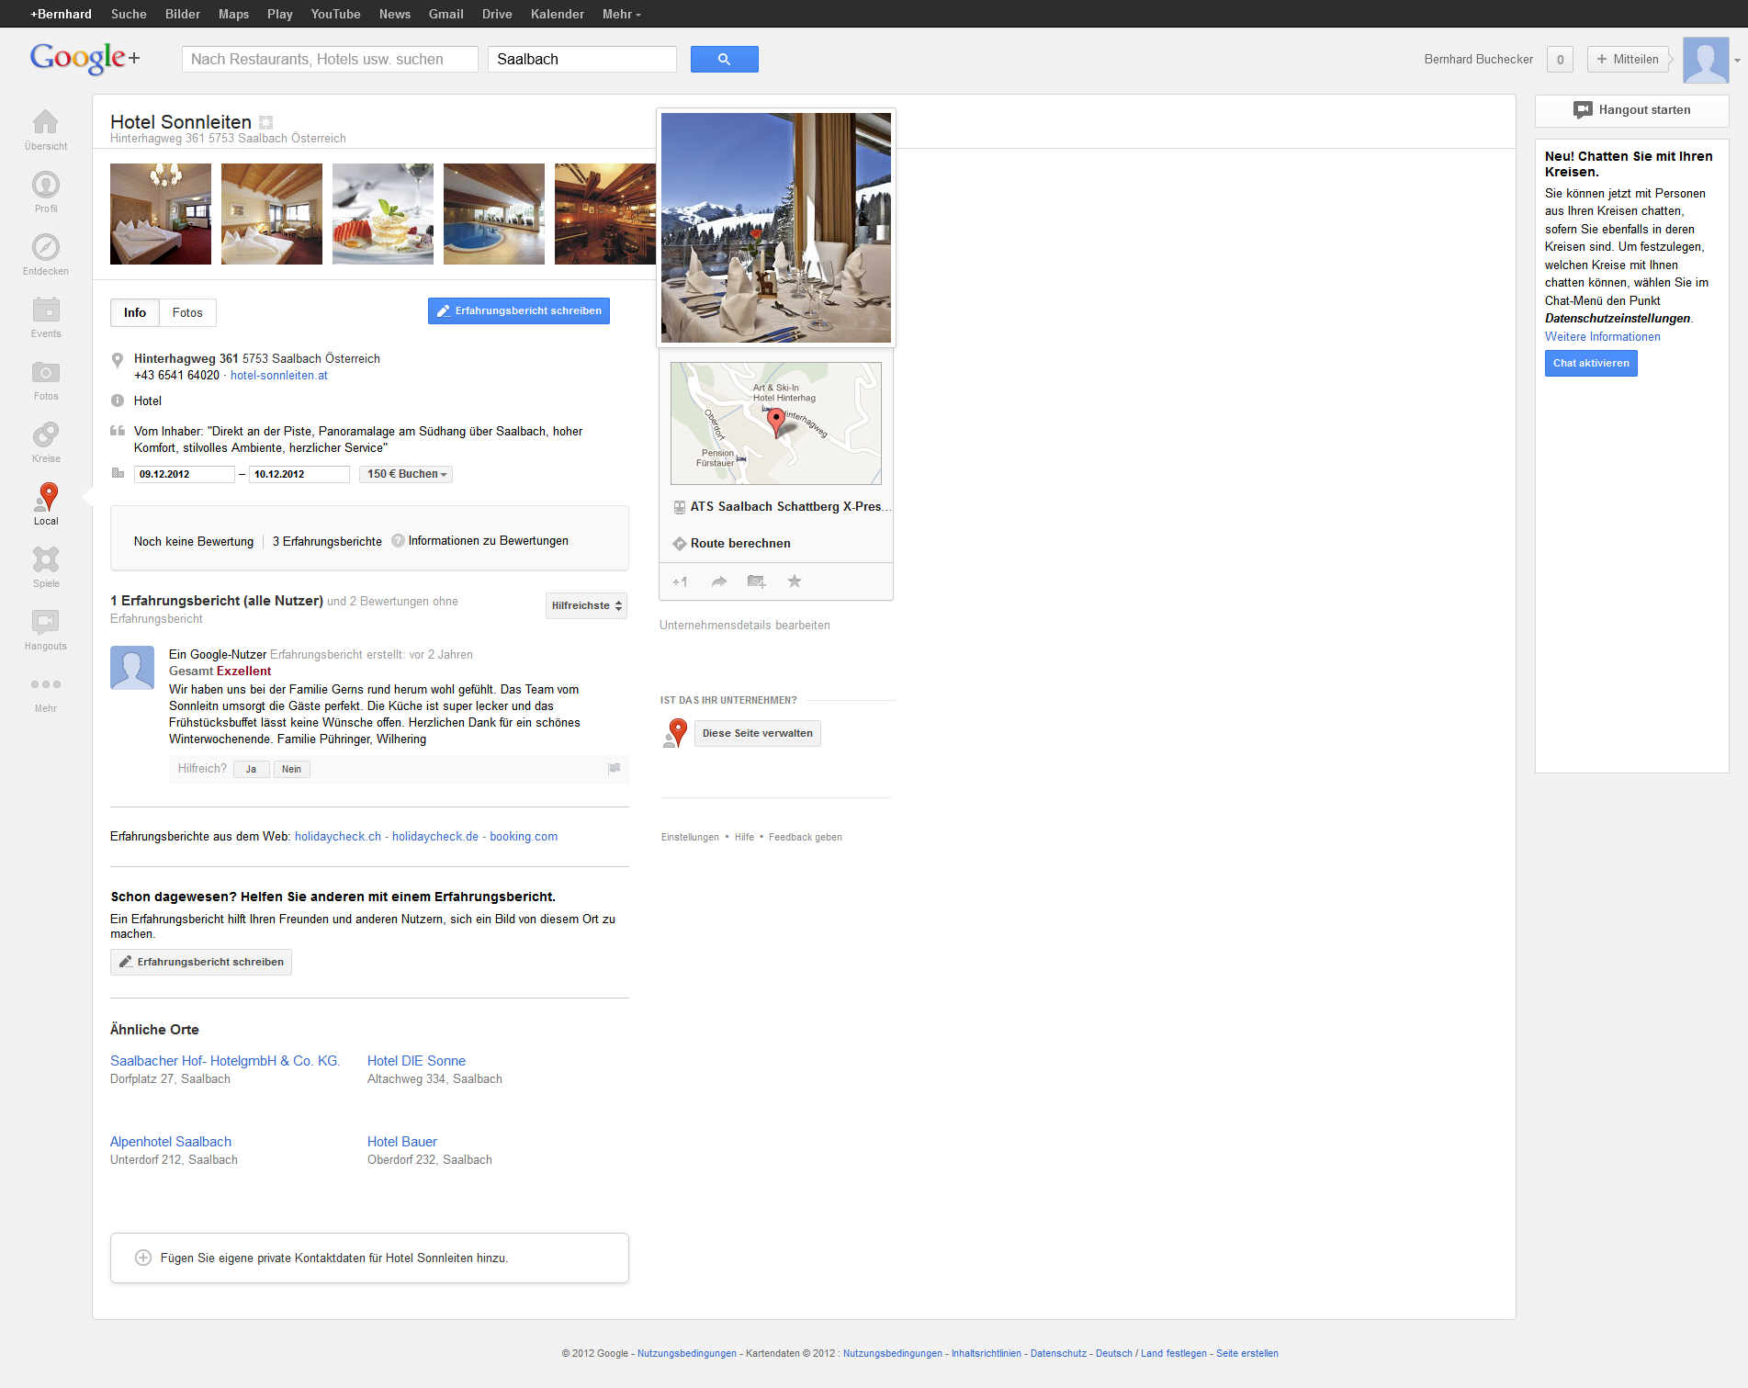Click the add photo camera icon
The image size is (1748, 1388).
(x=757, y=581)
